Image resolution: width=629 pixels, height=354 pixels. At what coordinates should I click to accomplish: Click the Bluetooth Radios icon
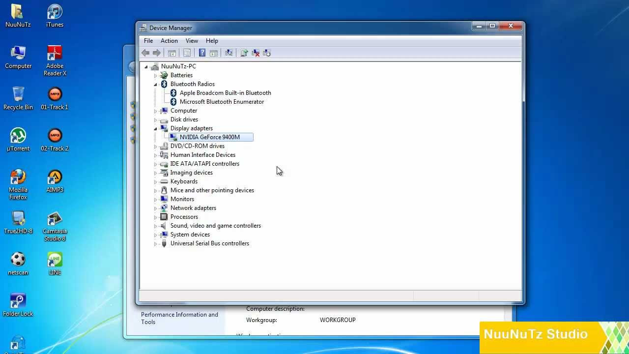pos(164,84)
